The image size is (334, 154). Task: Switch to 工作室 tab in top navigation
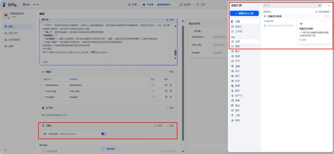click(x=148, y=4)
